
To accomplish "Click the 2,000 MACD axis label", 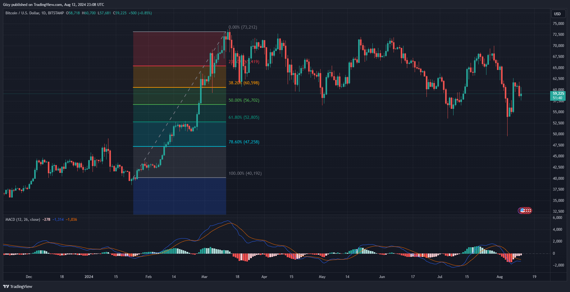I will pyautogui.click(x=557, y=241).
